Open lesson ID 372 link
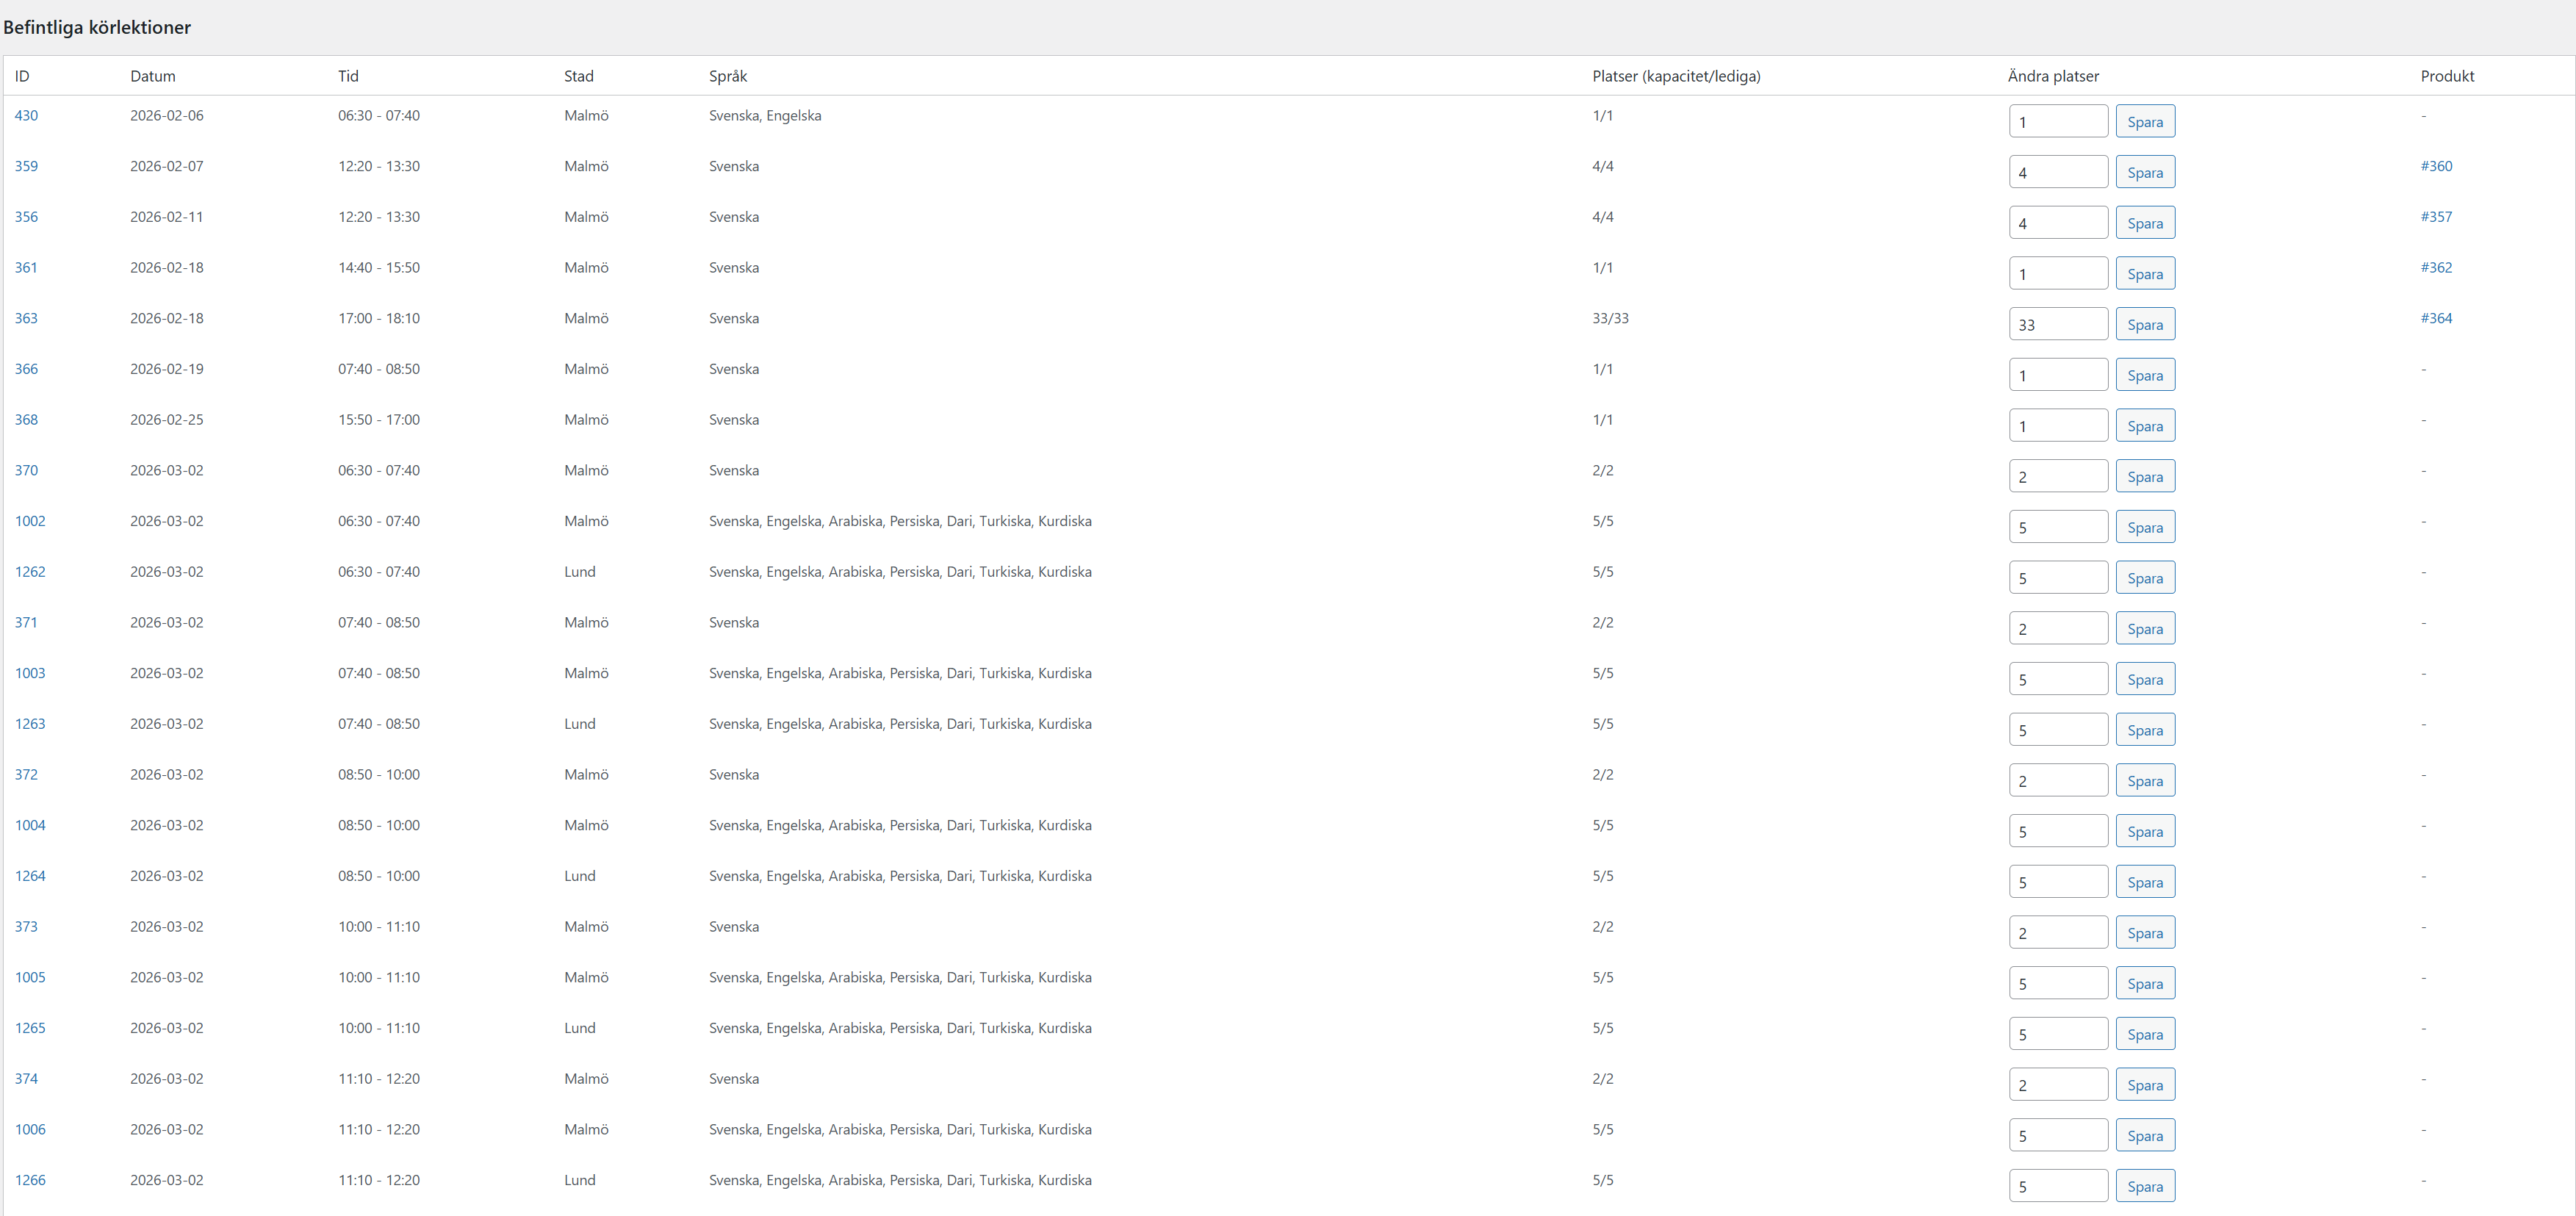 (x=26, y=775)
